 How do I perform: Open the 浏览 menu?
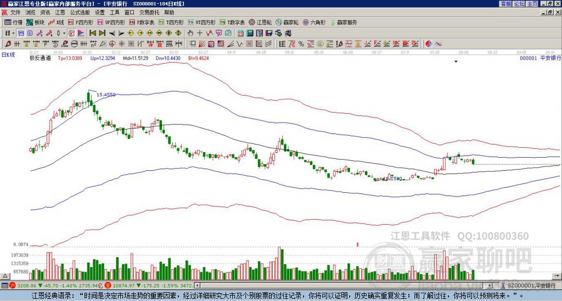pos(31,13)
